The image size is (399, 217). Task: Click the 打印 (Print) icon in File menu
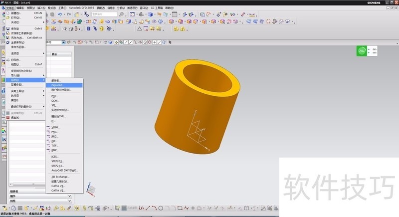[7, 59]
